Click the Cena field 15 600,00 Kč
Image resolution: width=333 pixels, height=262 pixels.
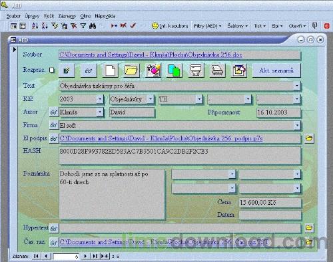[270, 203]
